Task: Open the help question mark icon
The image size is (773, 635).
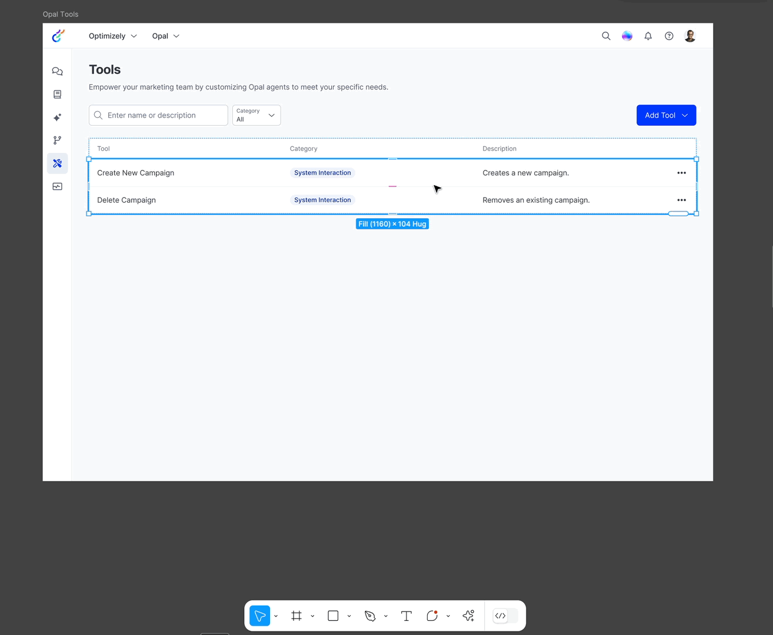Action: 669,36
